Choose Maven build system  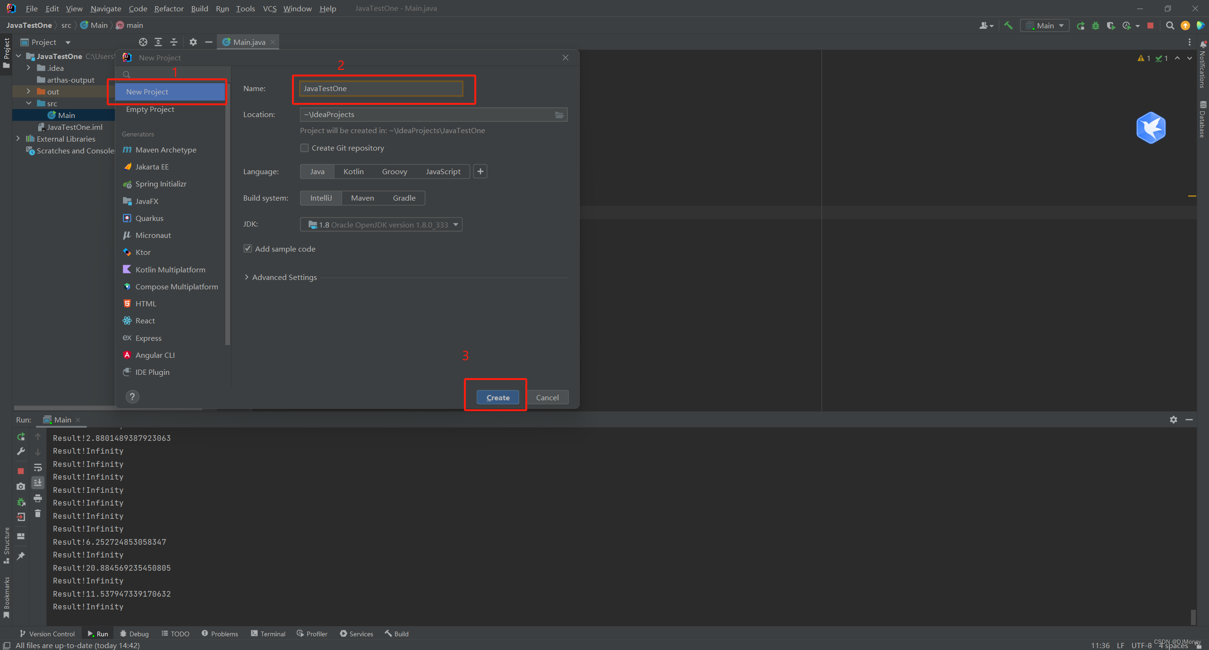[362, 198]
